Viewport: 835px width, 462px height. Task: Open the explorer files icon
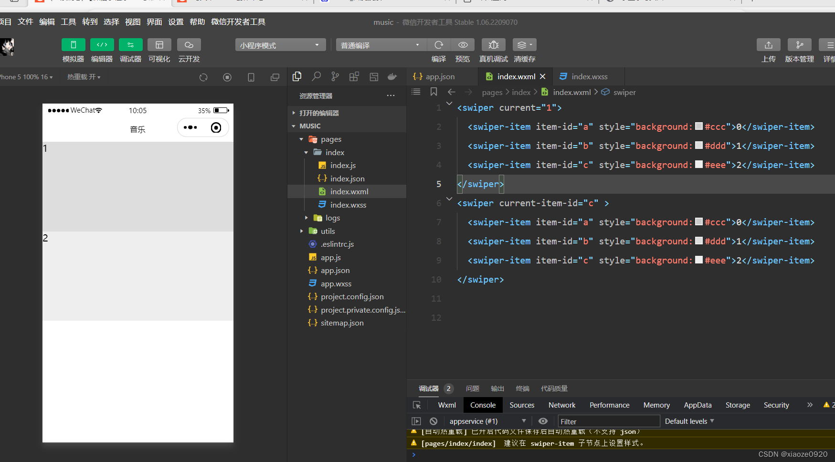pos(297,76)
